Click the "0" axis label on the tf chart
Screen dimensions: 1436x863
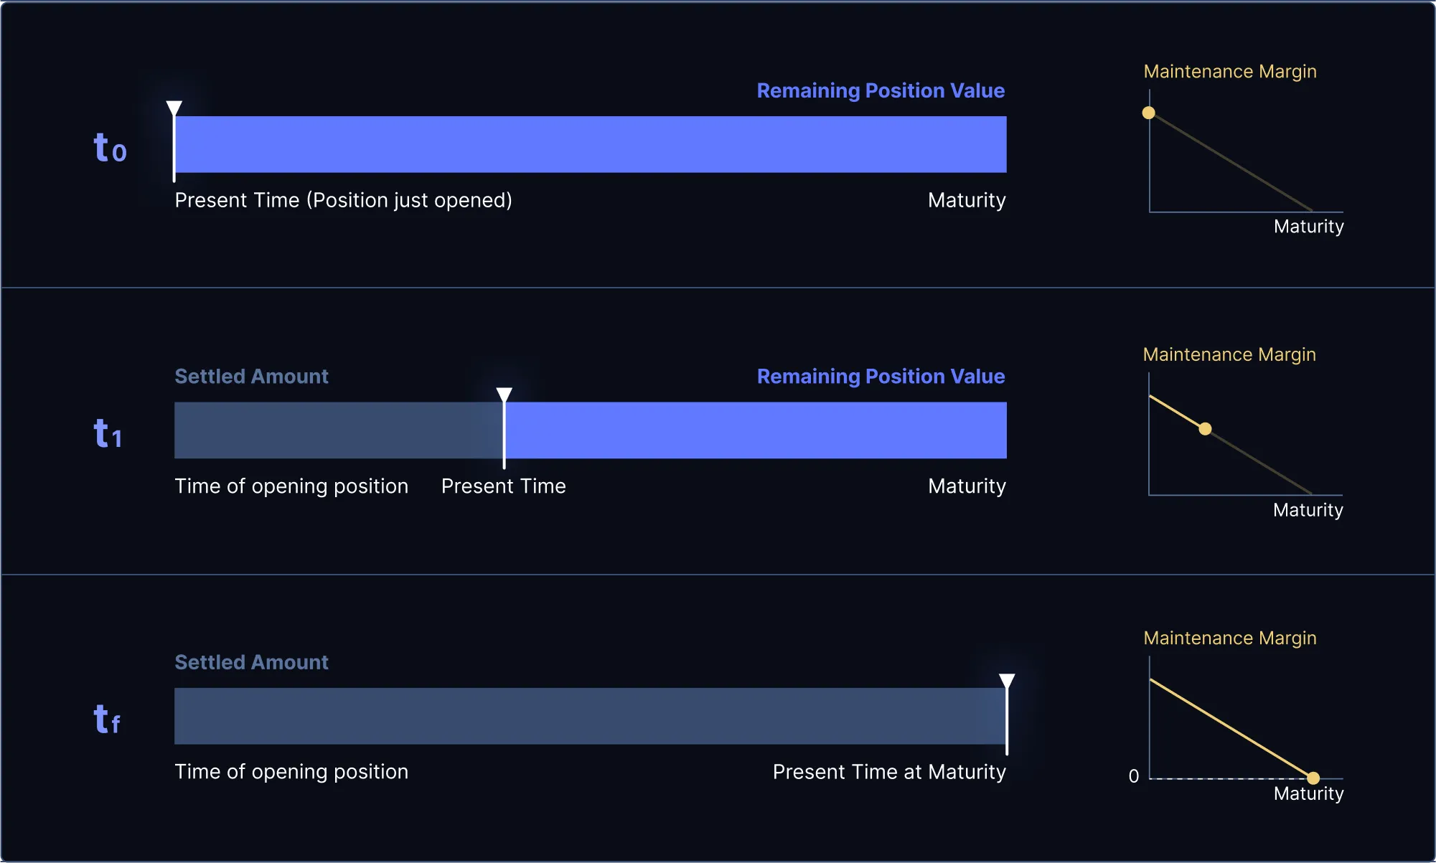pos(1134,776)
